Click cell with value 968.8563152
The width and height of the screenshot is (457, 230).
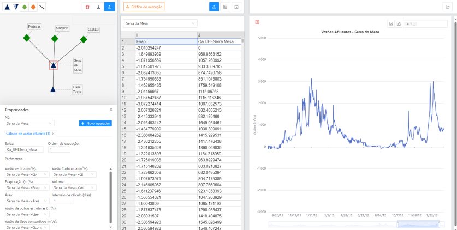coord(219,54)
